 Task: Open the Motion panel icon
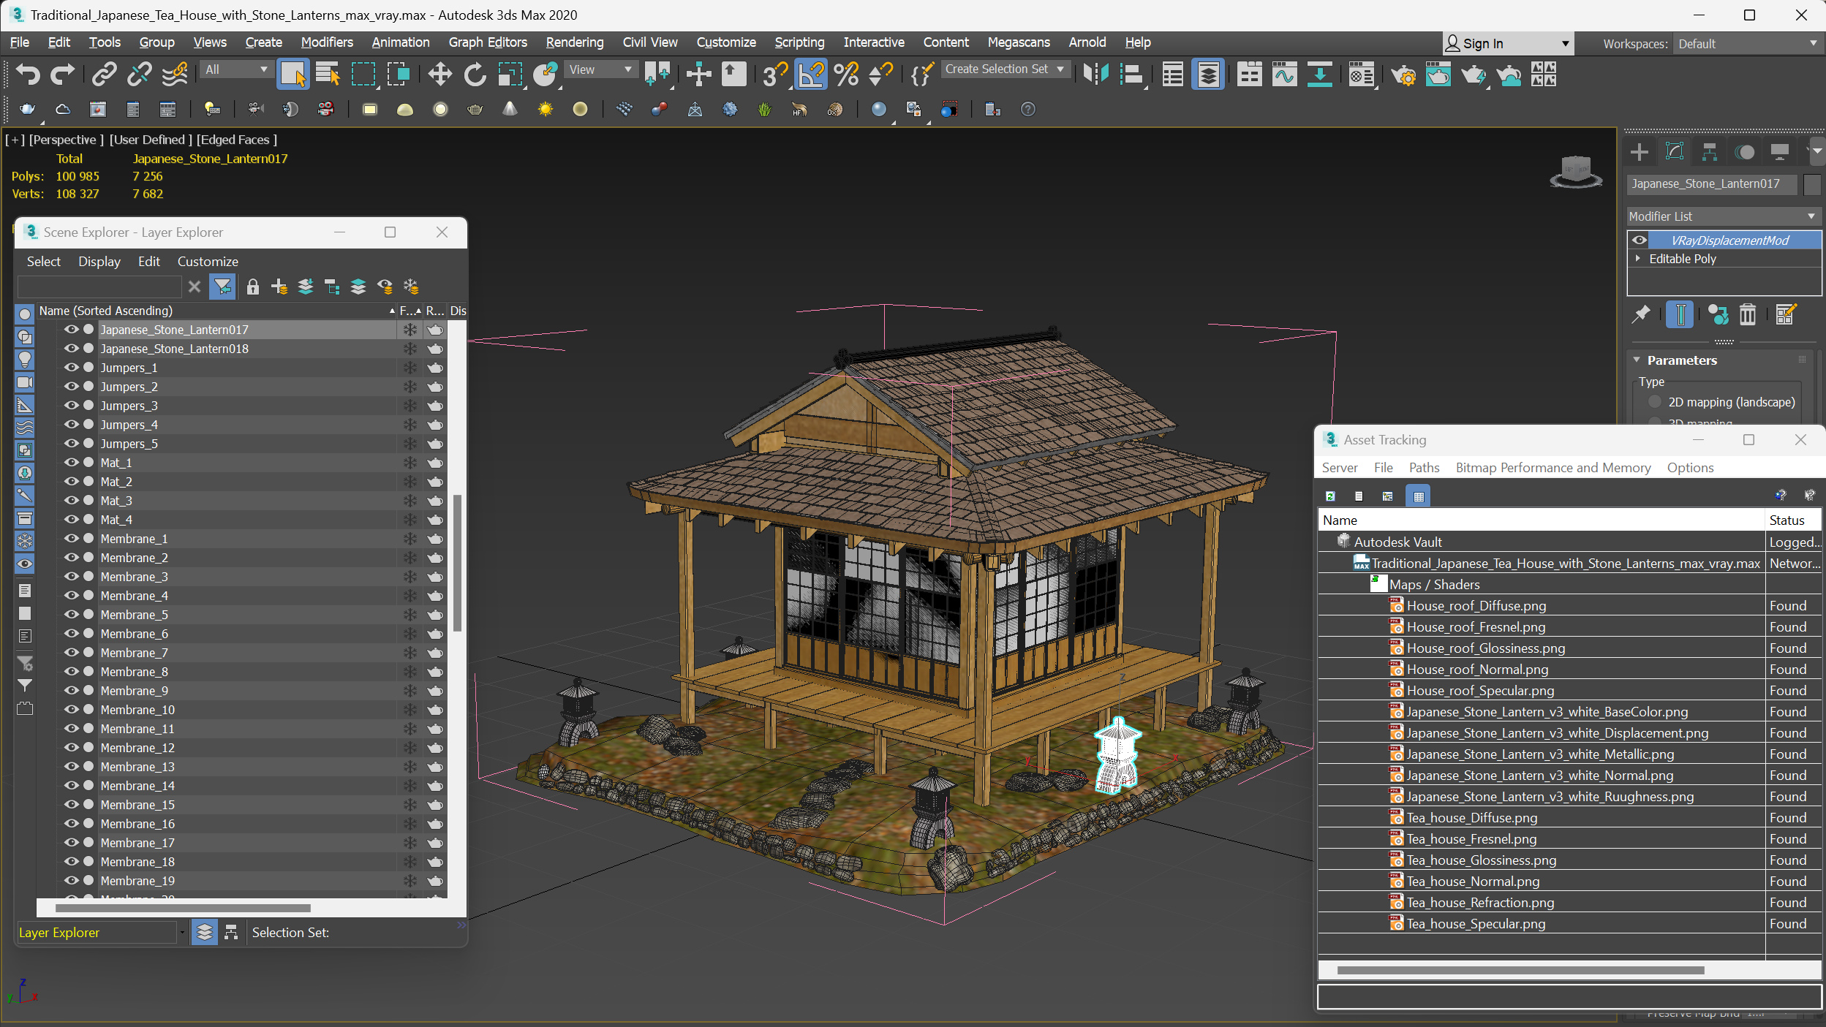coord(1745,152)
